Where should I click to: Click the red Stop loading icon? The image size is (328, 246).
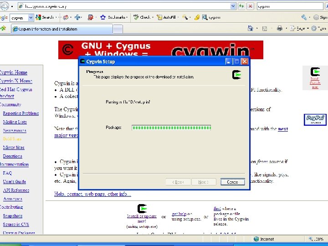pyautogui.click(x=250, y=6)
